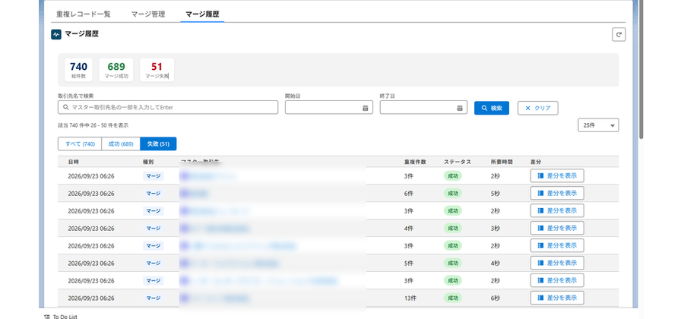
Task: Click the 検索 button
Action: [492, 108]
